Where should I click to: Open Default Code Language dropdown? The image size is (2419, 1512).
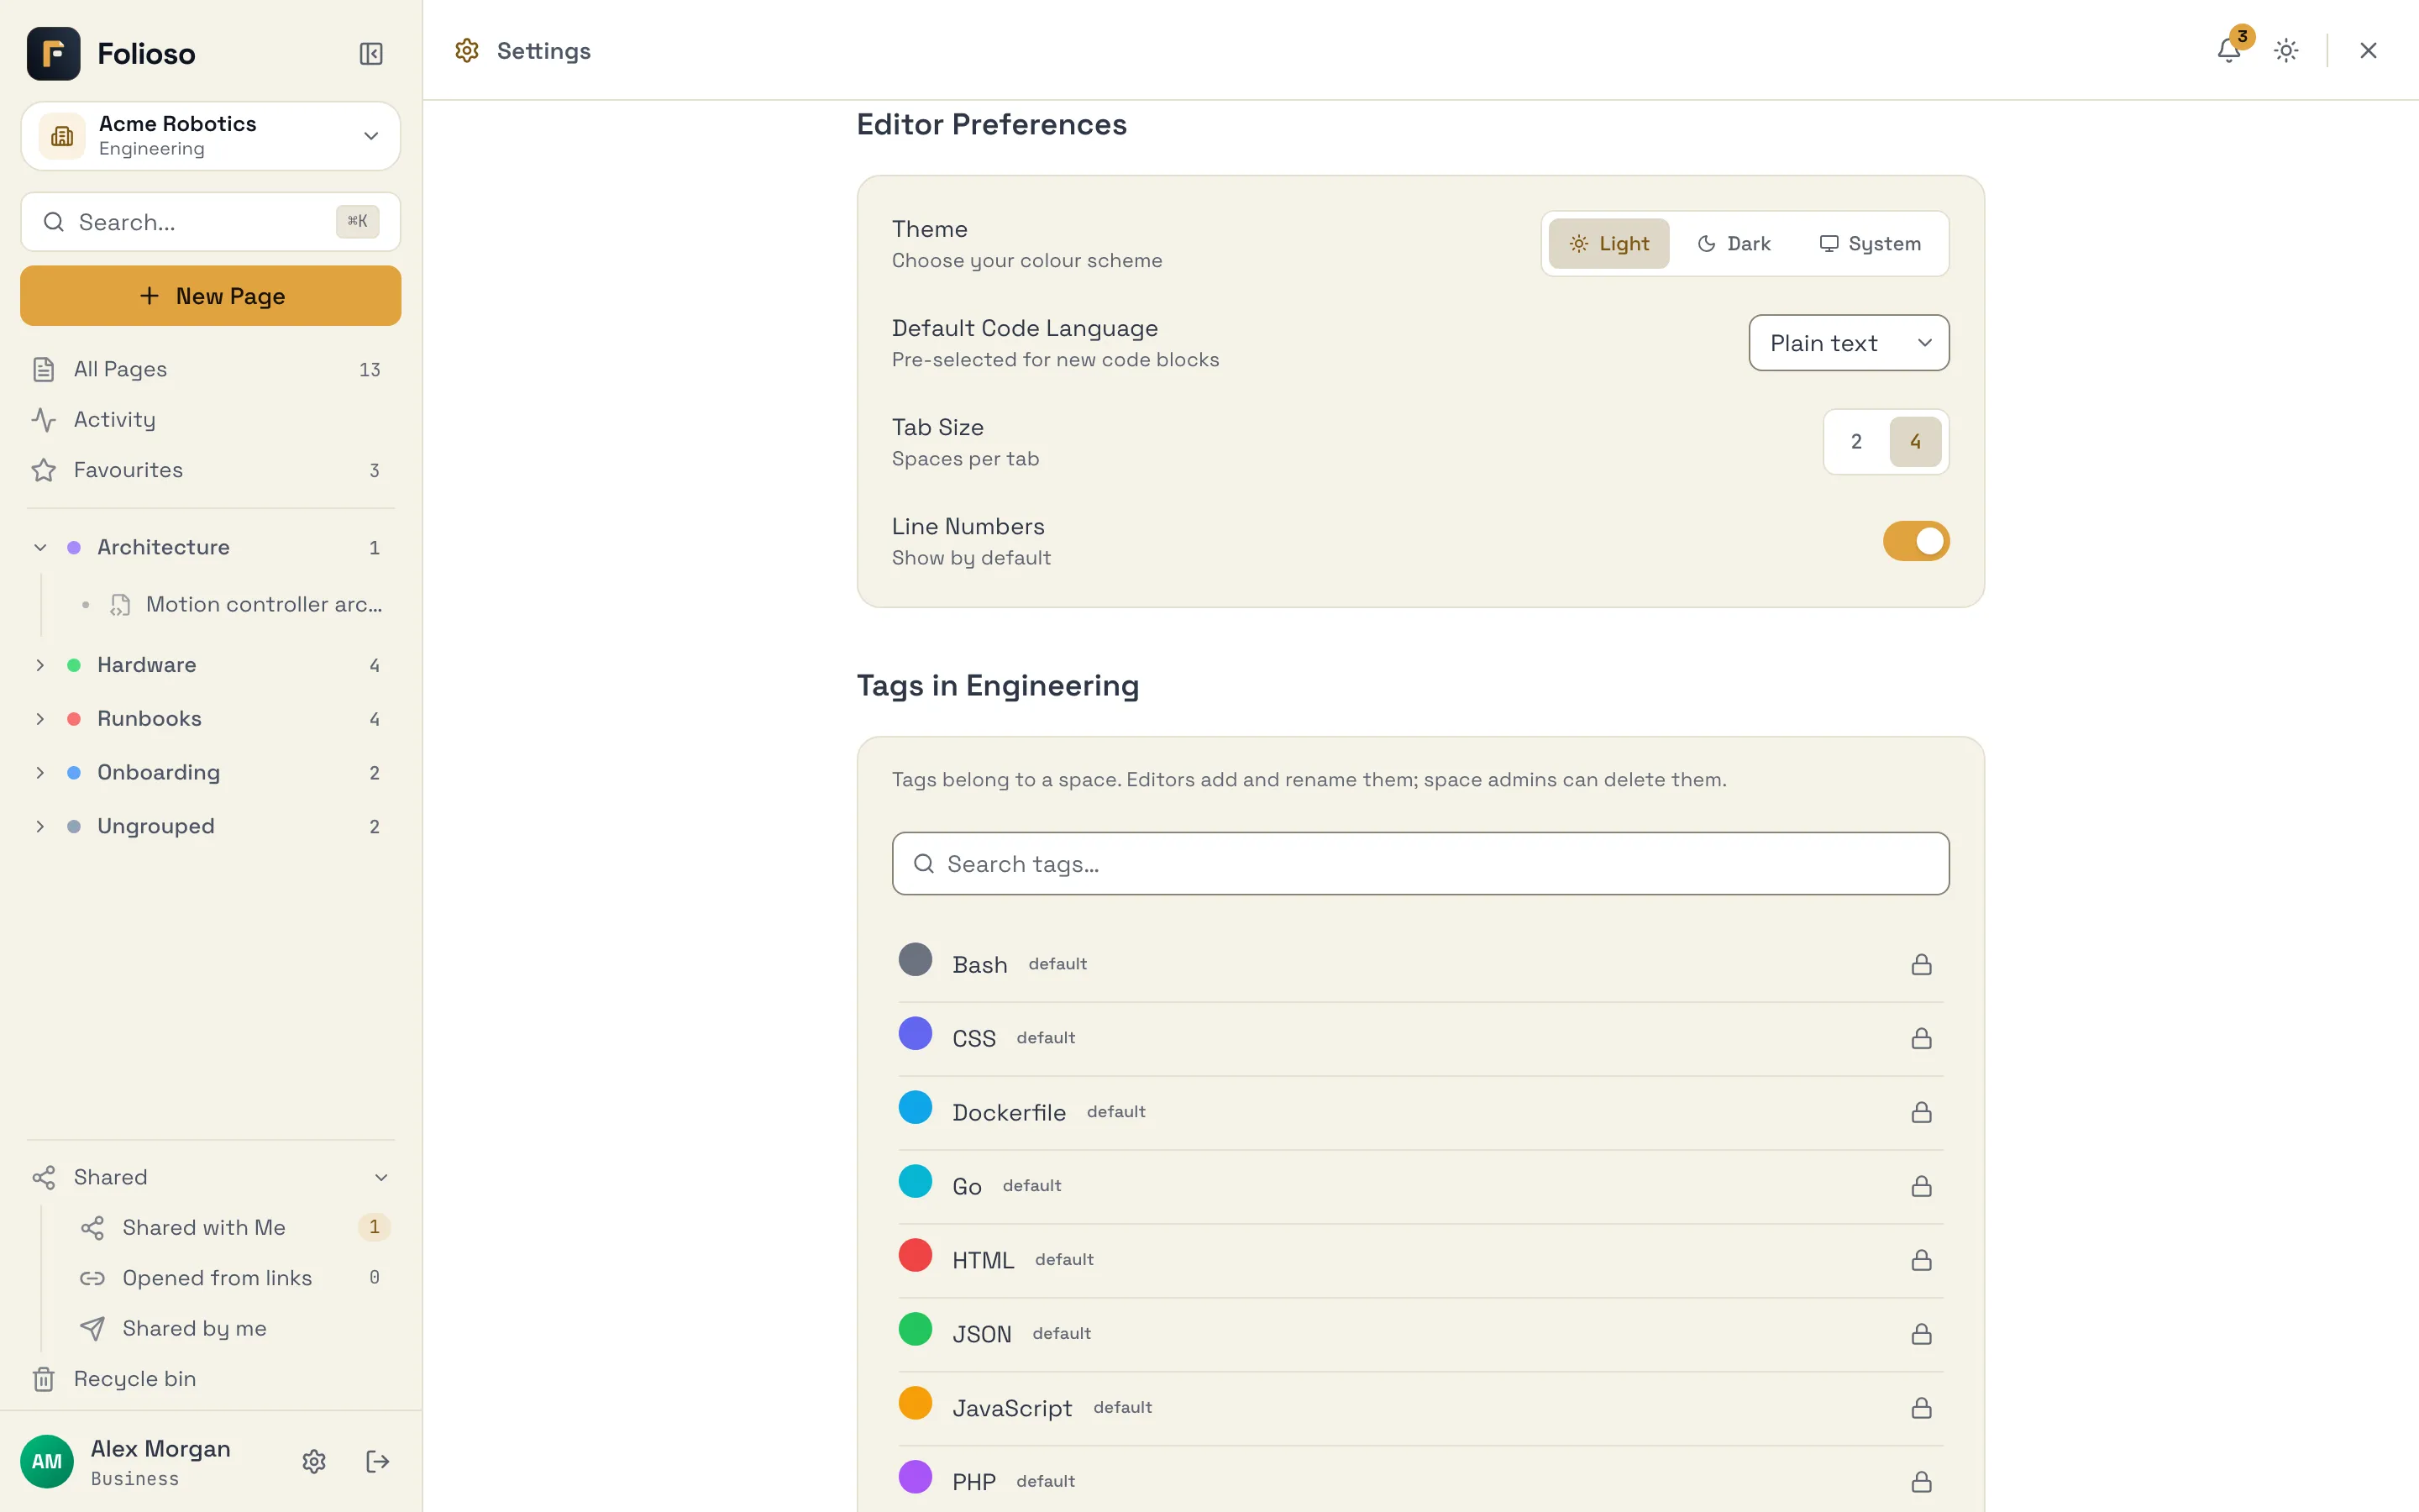coord(1848,343)
